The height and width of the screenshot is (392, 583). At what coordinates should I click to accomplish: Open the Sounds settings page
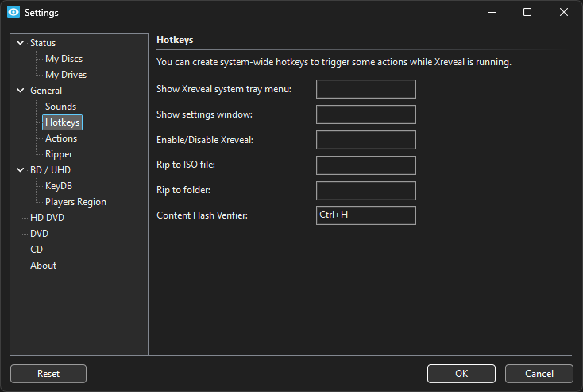[x=60, y=107]
